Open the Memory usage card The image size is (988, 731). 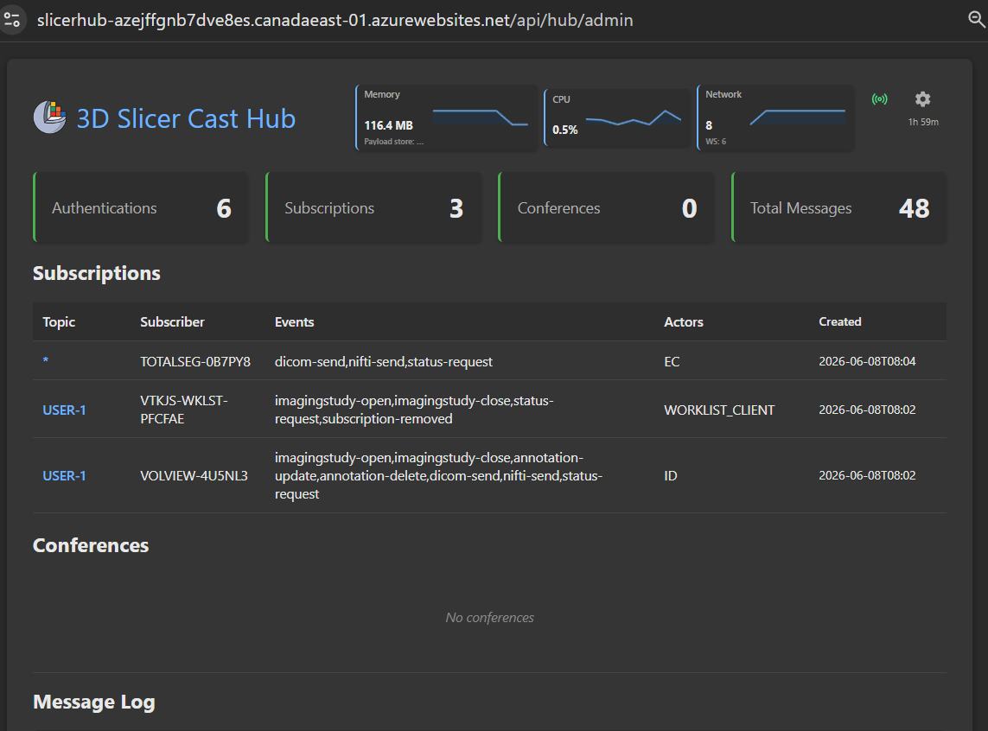click(447, 118)
